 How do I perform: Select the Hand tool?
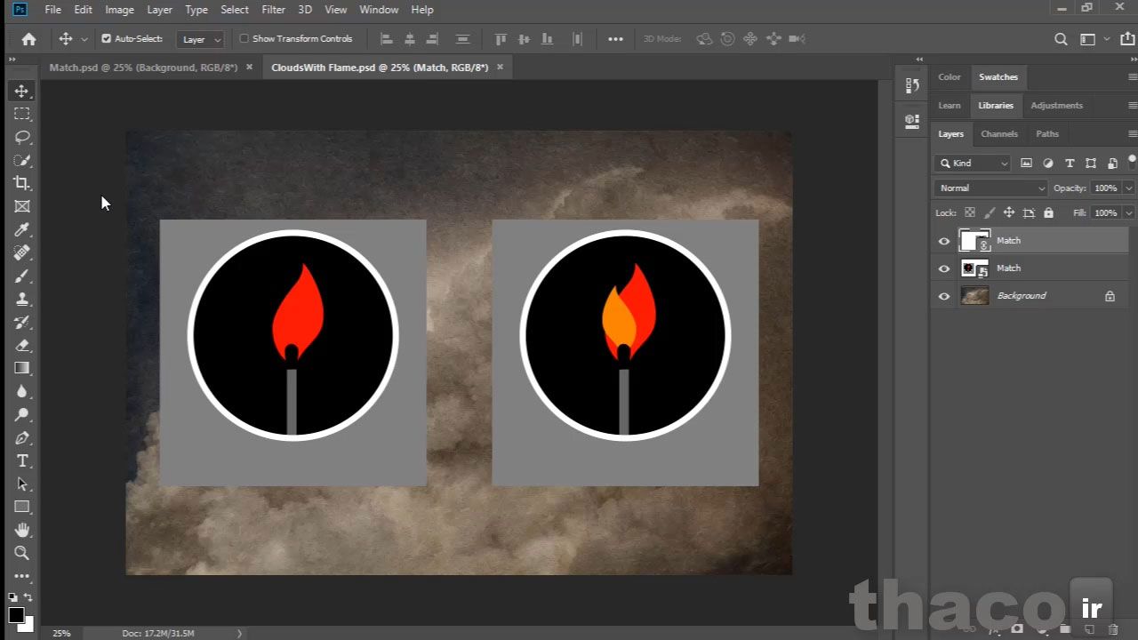(x=22, y=530)
